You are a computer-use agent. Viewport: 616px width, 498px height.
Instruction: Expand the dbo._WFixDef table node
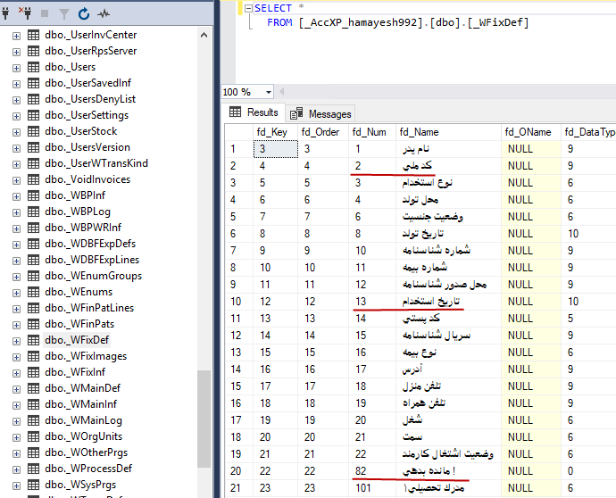[x=16, y=340]
